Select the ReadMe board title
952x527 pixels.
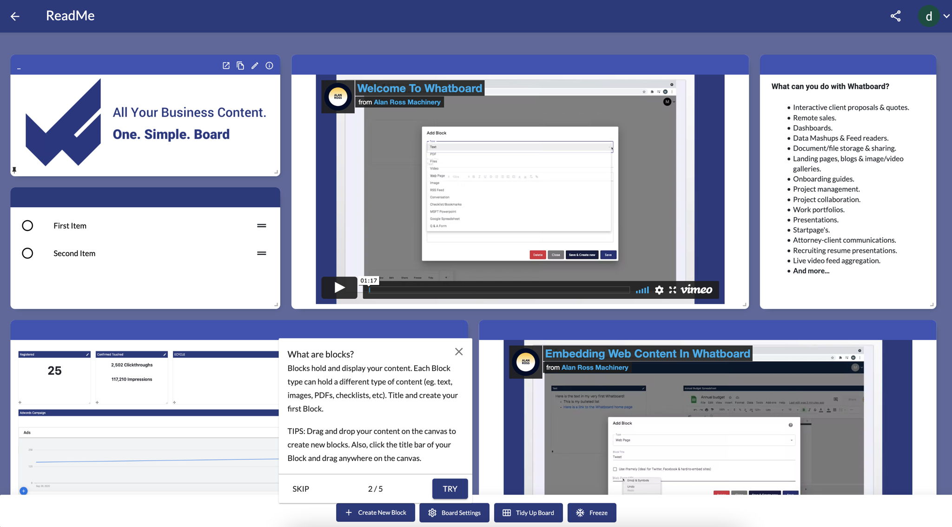(70, 15)
